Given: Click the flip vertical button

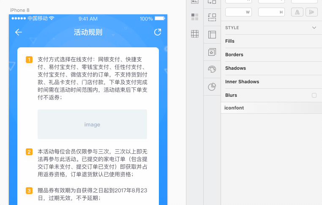Looking at the screenshot, I should click(x=311, y=12).
